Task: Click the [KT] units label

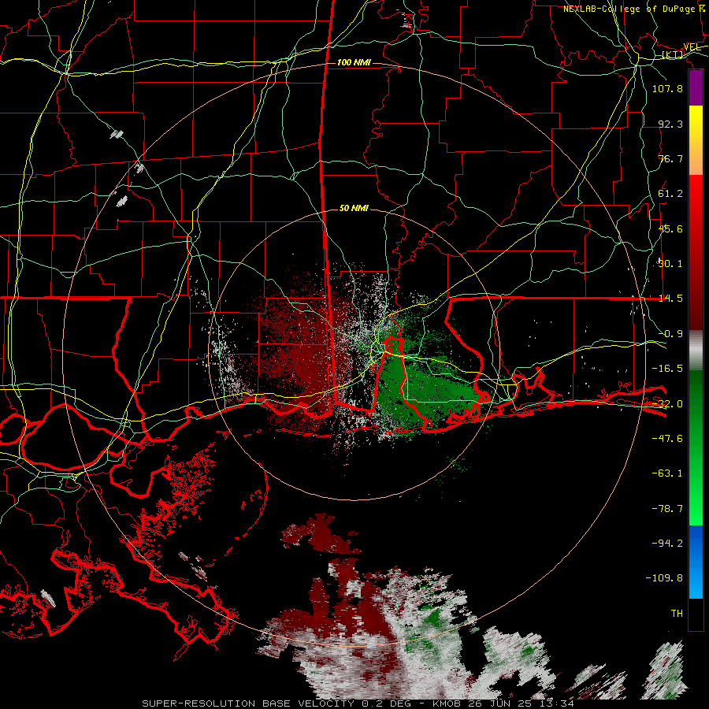Action: tap(674, 54)
